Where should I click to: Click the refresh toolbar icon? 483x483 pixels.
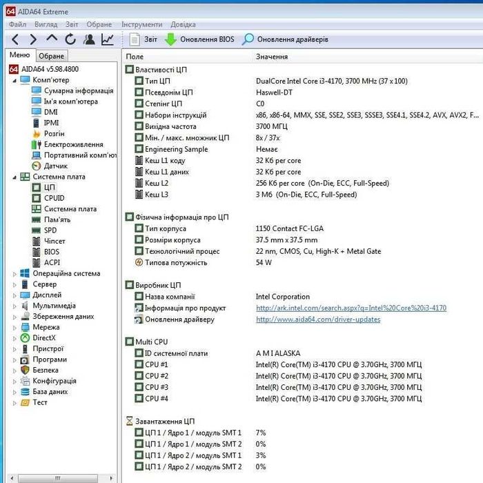[x=70, y=39]
